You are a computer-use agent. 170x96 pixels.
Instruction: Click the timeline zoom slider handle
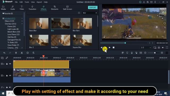point(155,53)
